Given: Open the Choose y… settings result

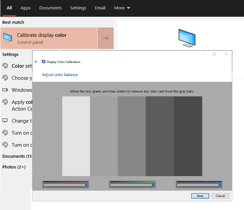Looking at the screenshot, I should (x=16, y=78).
